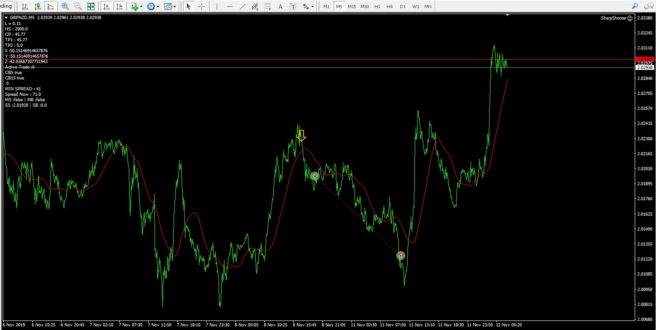The height and width of the screenshot is (330, 656).
Task: Tile chart windows
Action: pos(91,6)
